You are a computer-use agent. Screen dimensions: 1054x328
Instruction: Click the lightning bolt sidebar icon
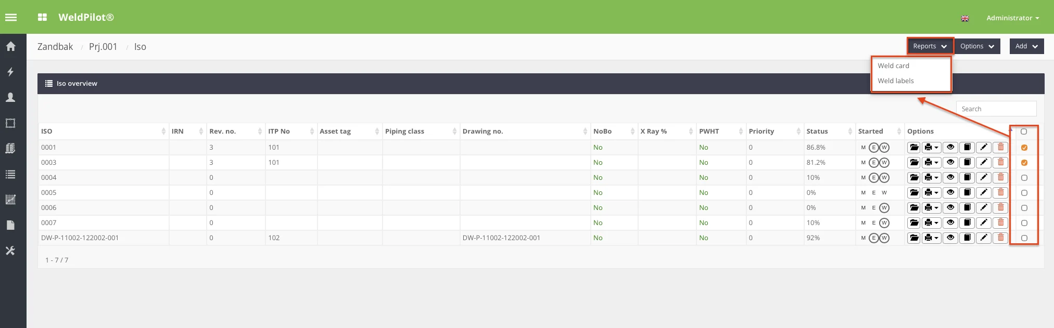(10, 72)
